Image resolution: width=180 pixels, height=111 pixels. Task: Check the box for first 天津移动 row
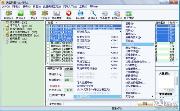coord(48,49)
